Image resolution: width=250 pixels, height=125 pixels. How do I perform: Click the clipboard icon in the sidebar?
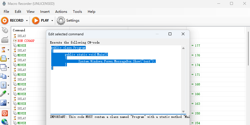pyautogui.click(x=3, y=59)
